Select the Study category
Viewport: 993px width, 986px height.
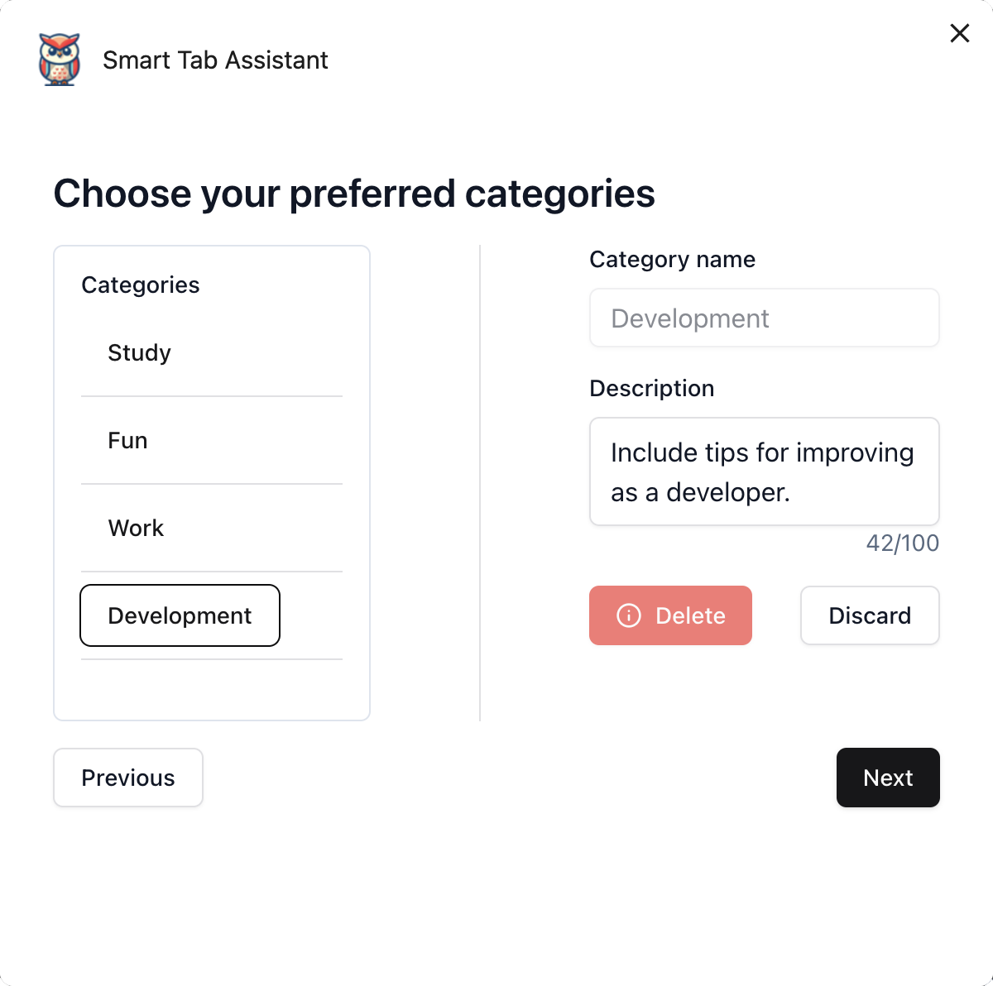212,352
